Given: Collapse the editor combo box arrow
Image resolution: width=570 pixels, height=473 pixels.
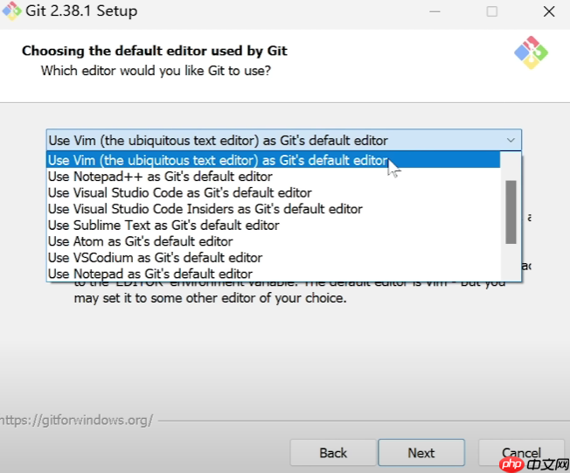Looking at the screenshot, I should coord(511,141).
